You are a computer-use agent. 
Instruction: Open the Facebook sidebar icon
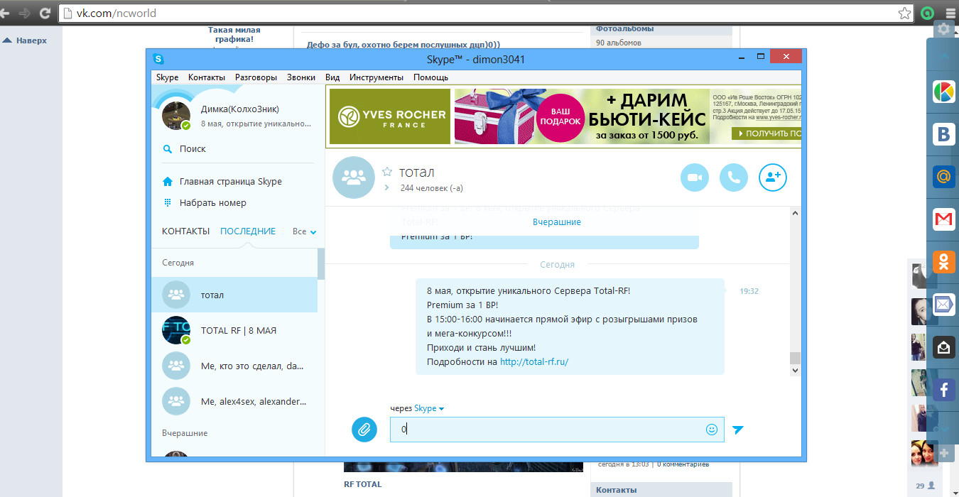(943, 389)
